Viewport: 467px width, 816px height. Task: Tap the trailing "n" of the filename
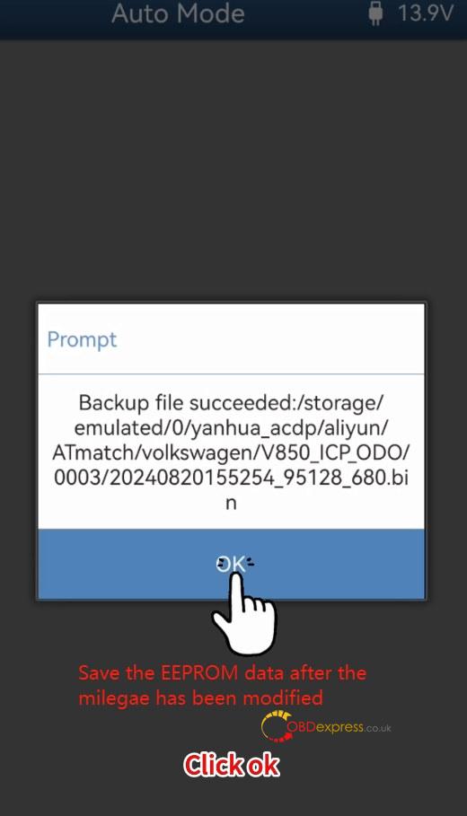231,504
